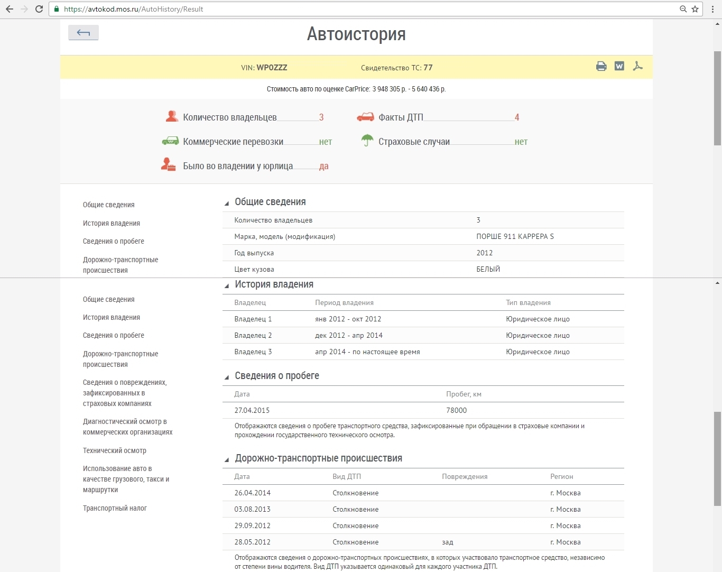The height and width of the screenshot is (572, 722).
Task: Click the Цвет кузова value БЕЛЫЙ
Action: pyautogui.click(x=488, y=269)
